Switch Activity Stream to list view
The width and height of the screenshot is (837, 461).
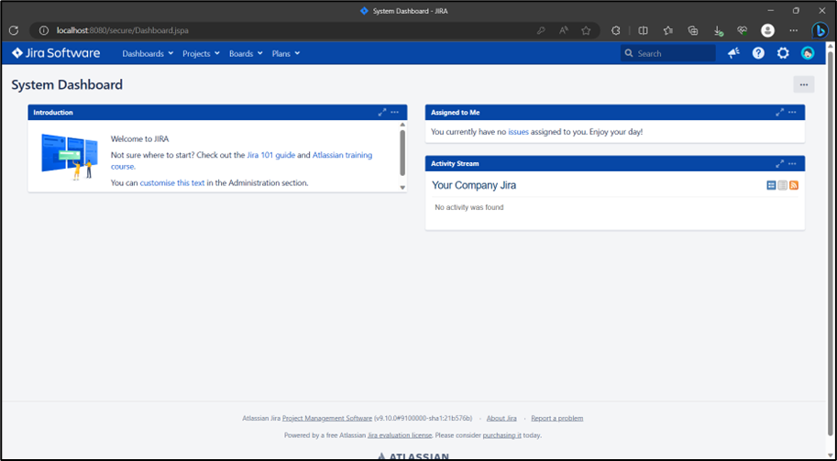tap(783, 185)
